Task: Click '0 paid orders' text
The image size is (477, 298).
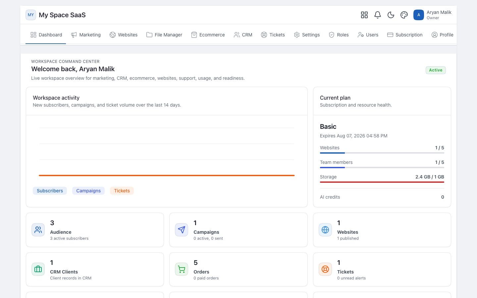Action: 206,278
